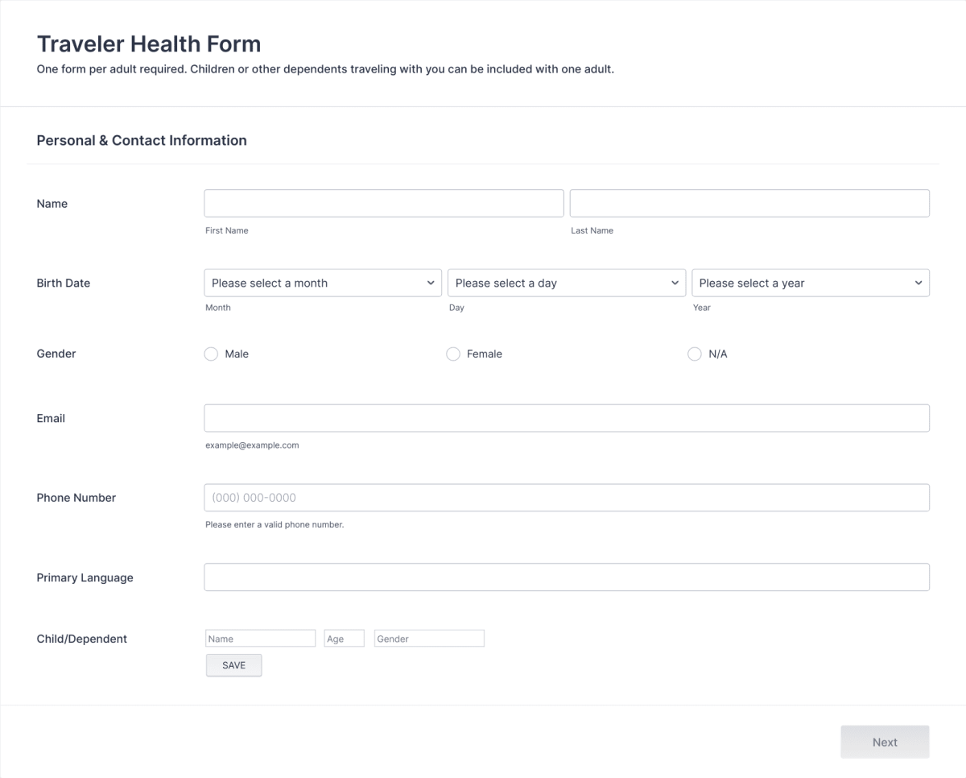Screen dimensions: 966x778
Task: Click the Traveler Health Form title
Action: pyautogui.click(x=148, y=43)
